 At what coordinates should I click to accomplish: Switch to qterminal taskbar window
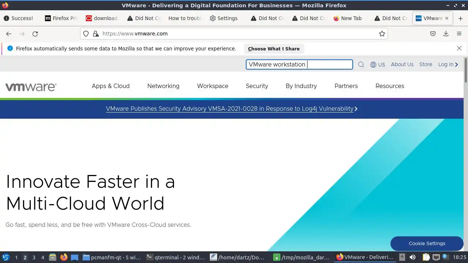(176, 257)
